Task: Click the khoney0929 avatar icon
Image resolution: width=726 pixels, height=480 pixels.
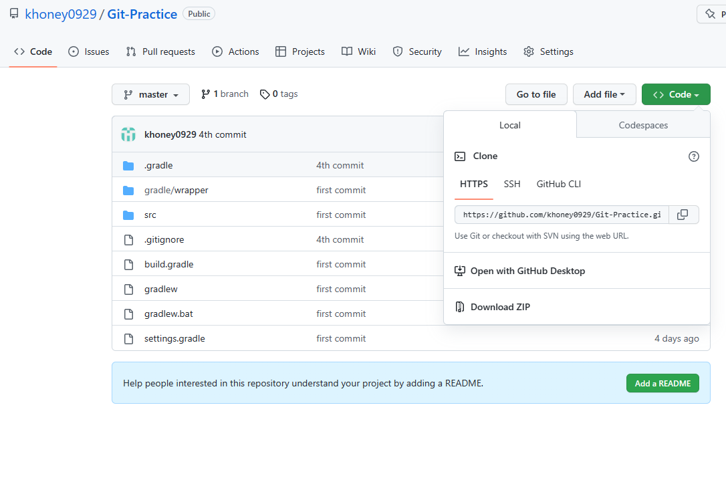Action: [x=128, y=134]
